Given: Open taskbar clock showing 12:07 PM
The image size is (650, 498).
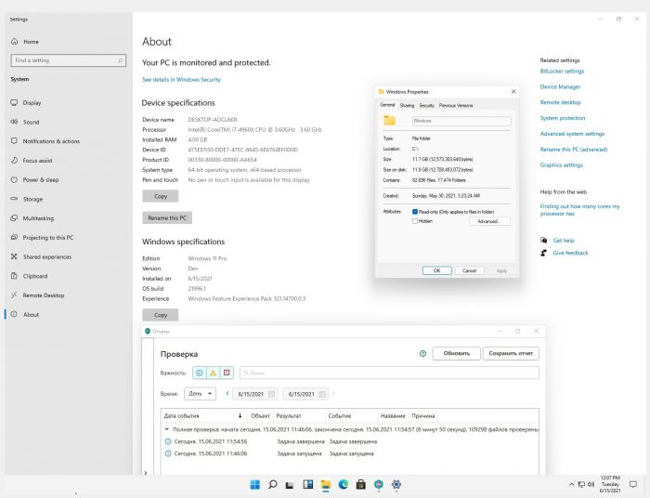Looking at the screenshot, I should [x=610, y=484].
